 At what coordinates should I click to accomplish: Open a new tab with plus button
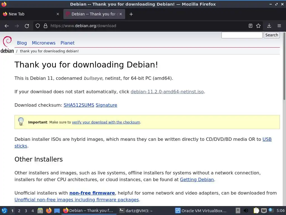131,14
